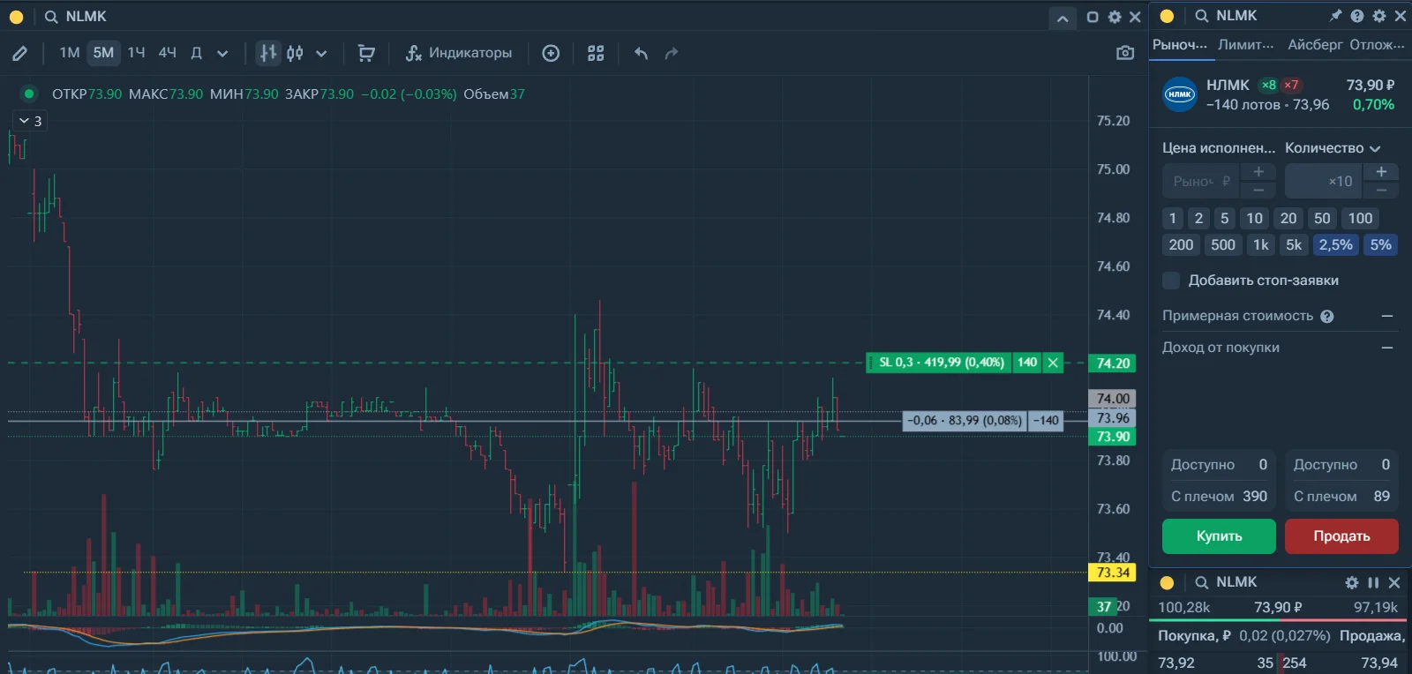This screenshot has height=674, width=1412.
Task: Click the ×8 long leverage badge
Action: [1268, 86]
